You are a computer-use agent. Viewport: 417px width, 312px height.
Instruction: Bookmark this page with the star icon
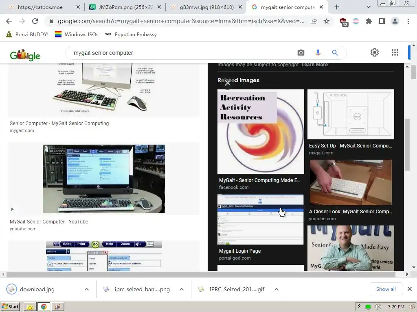click(x=327, y=21)
